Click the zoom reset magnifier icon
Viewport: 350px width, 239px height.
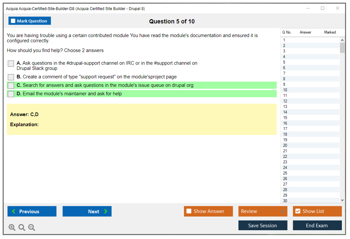[22, 228]
